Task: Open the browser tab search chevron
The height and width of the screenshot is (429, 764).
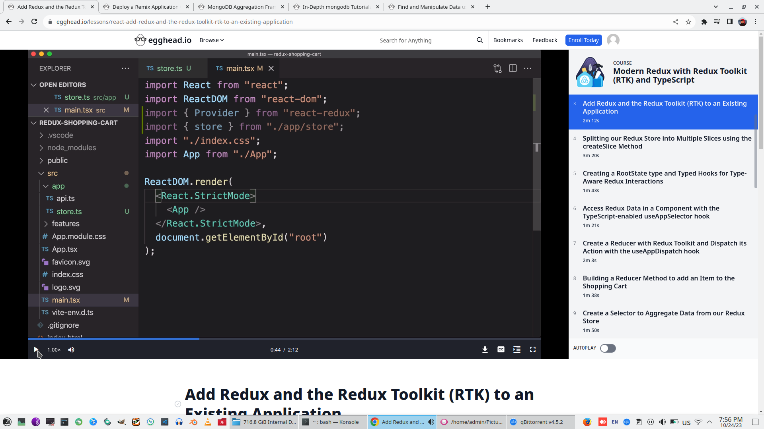Action: (716, 7)
